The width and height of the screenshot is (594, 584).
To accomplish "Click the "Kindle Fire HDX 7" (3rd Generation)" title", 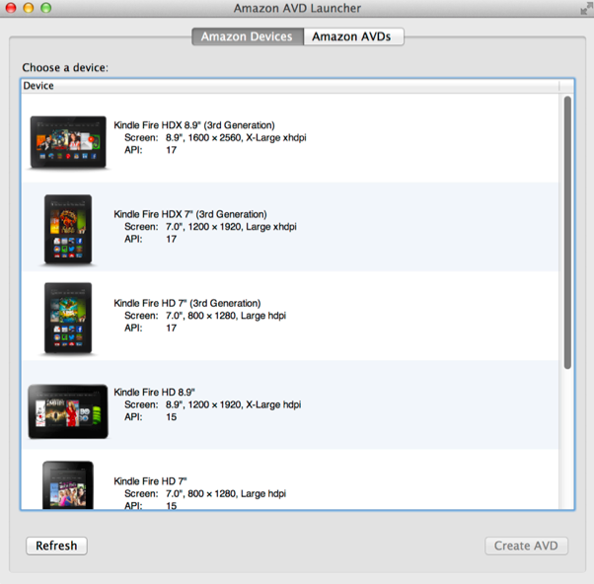I will 190,214.
